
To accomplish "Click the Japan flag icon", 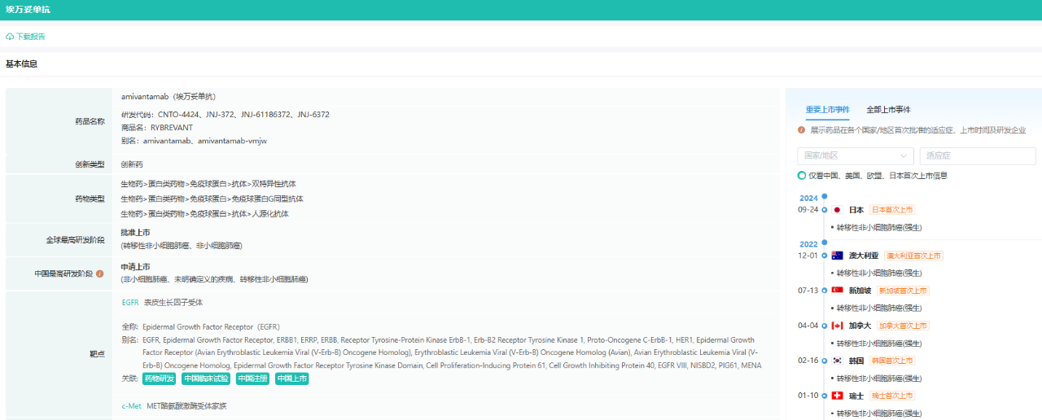I will (x=837, y=209).
